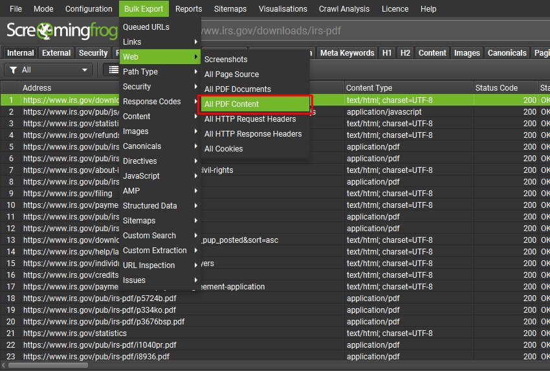Select Queued URLs from Bulk Export
The width and height of the screenshot is (550, 371).
(160, 27)
